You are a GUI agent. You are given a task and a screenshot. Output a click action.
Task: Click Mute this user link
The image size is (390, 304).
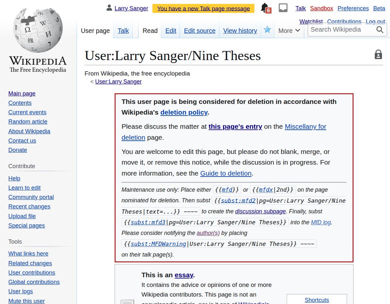pyautogui.click(x=26, y=301)
